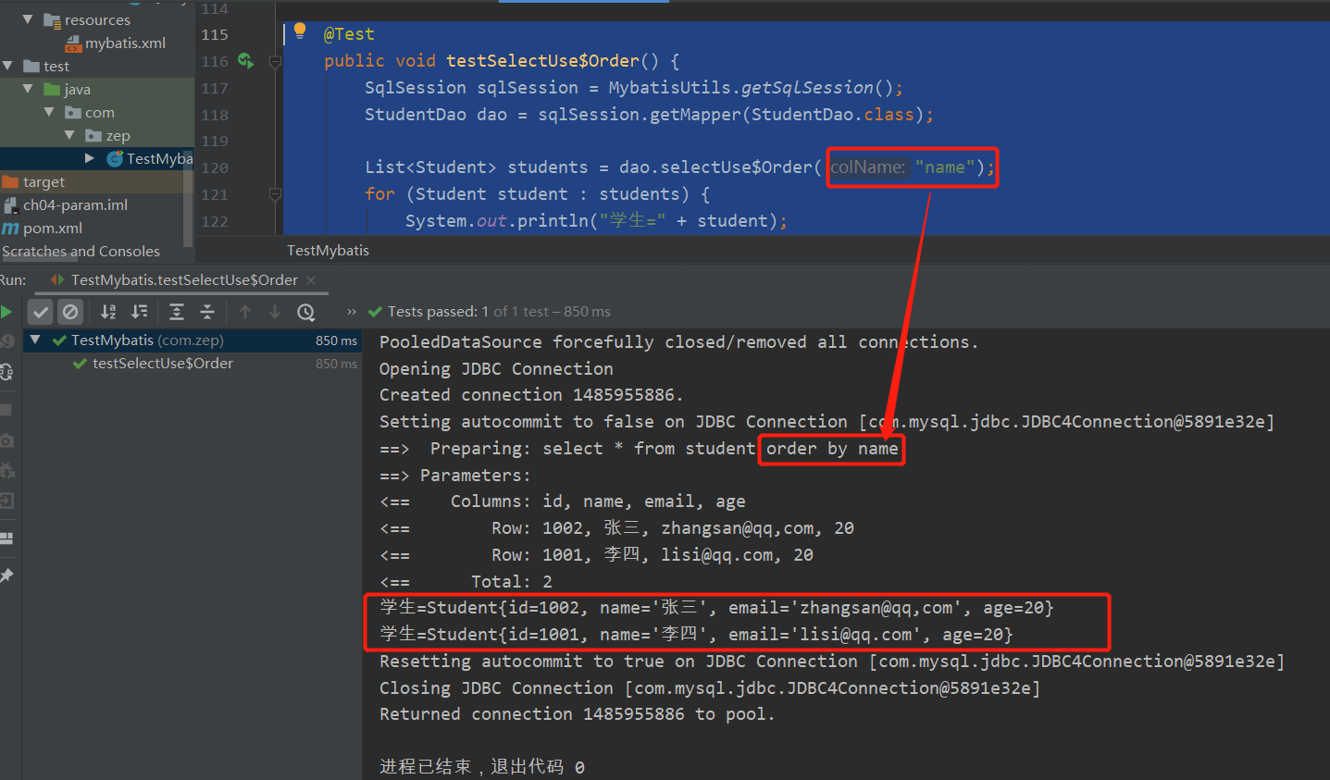Open mybatis.xml in project tree
The image size is (1330, 780).
tap(117, 43)
